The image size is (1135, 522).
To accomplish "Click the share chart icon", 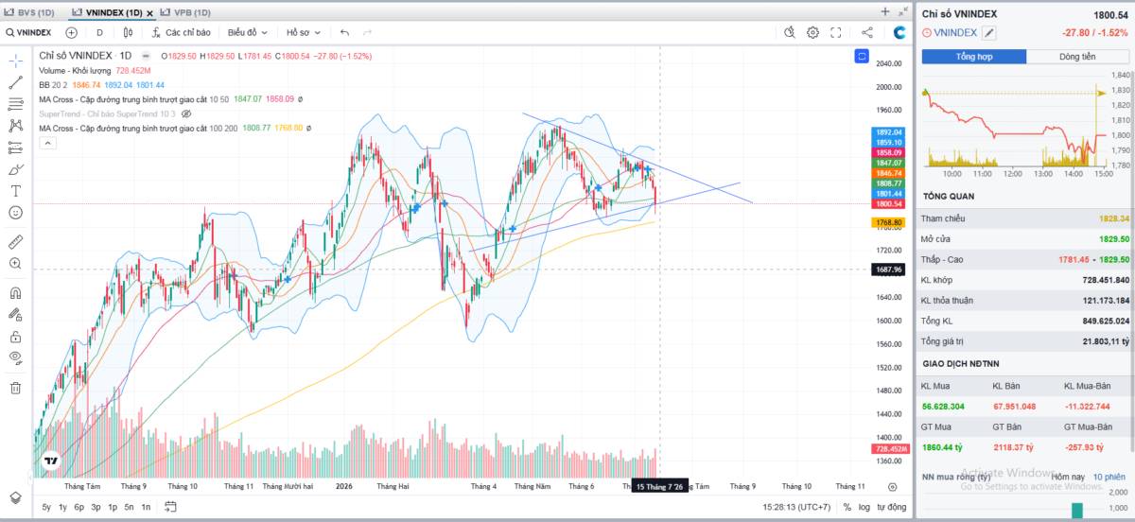I will click(867, 32).
